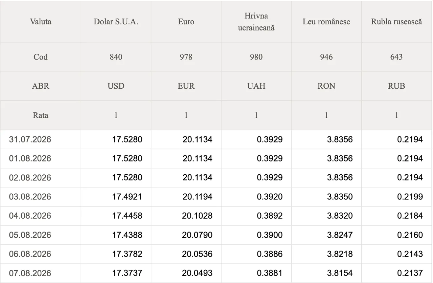This screenshot has height=283, width=433.
Task: Select RUB rate 0.2143
Action: click(410, 254)
